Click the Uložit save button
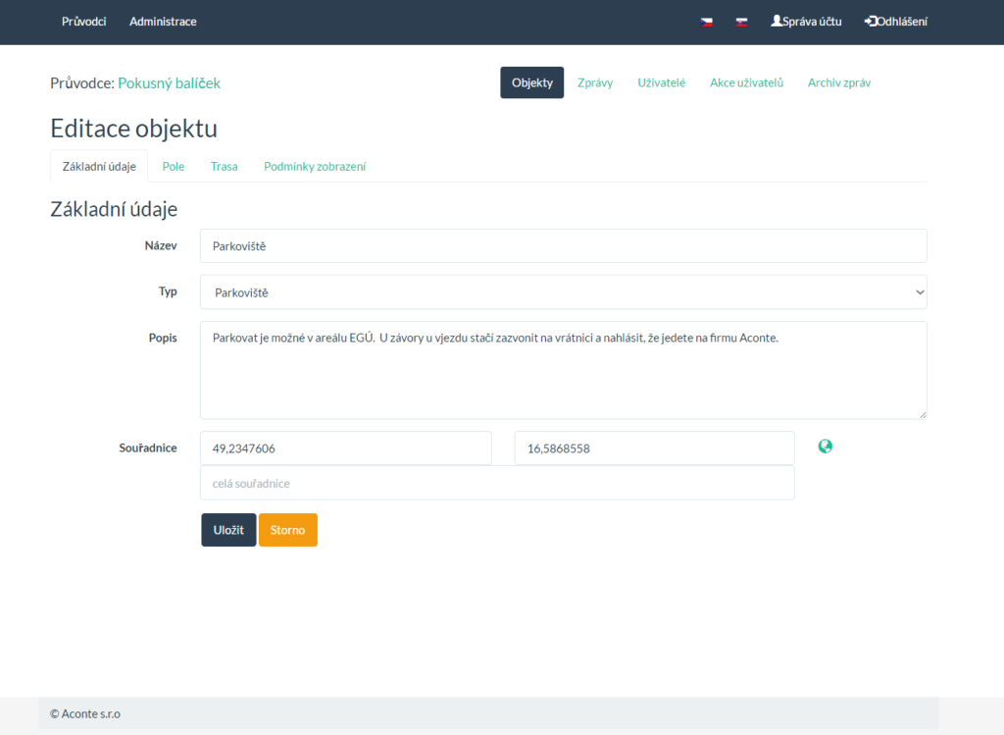1004x735 pixels. (x=228, y=530)
